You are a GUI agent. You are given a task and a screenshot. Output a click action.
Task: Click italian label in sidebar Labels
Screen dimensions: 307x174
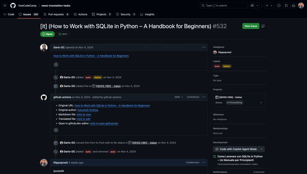[x=227, y=66]
